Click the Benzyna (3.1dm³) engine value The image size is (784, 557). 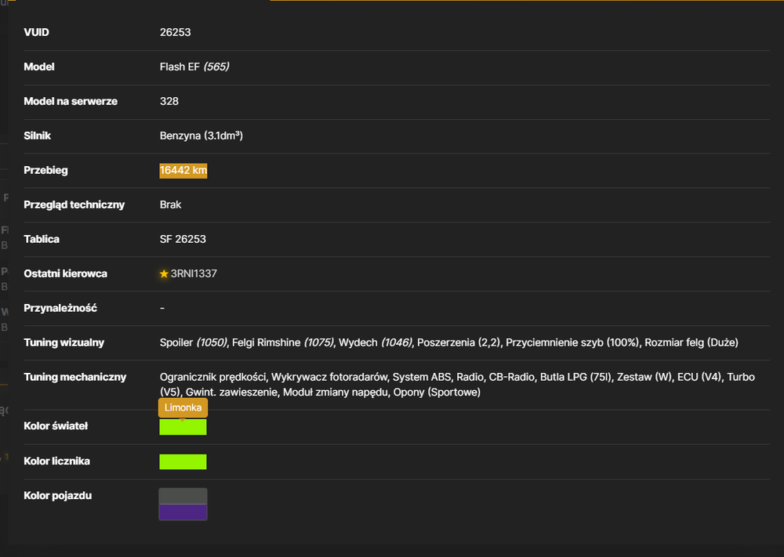click(x=201, y=136)
